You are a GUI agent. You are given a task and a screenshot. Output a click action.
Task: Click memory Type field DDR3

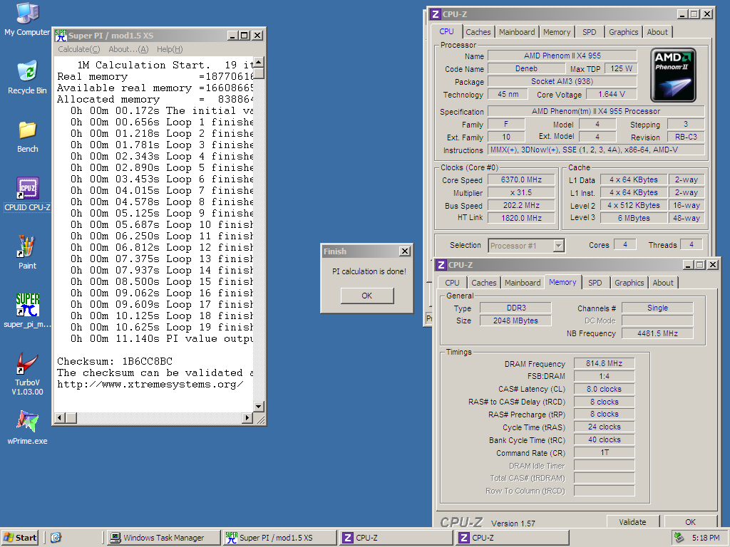tap(516, 308)
